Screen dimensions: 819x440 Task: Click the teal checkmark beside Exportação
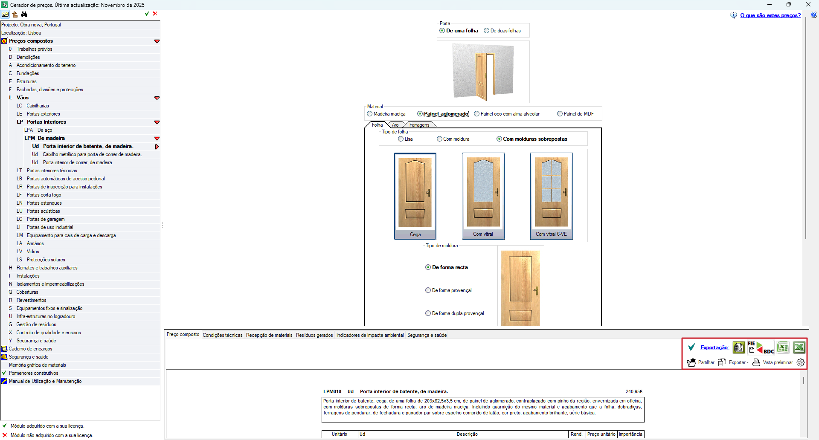pos(691,347)
